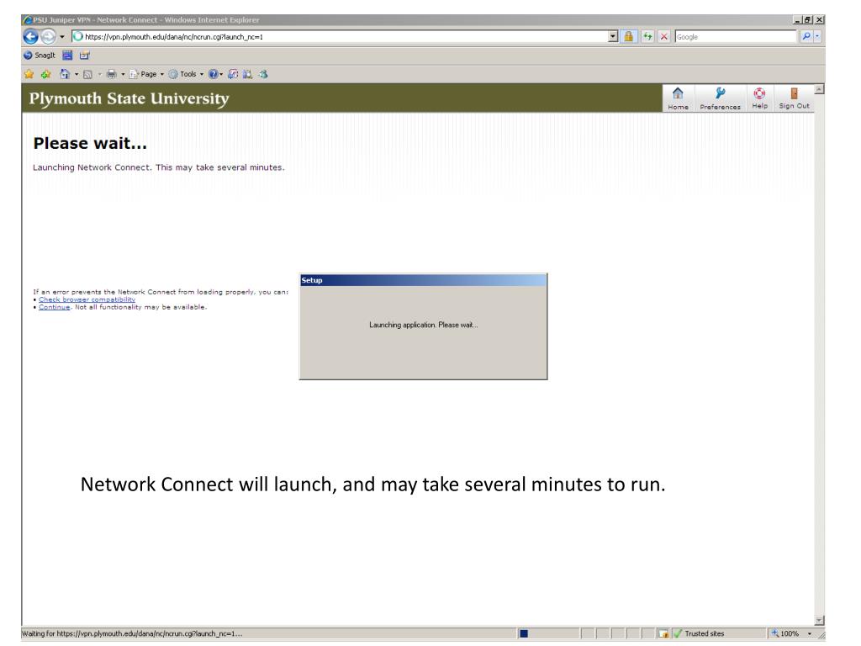This screenshot has height=646, width=861.
Task: Go to the VPN Home page icon
Action: click(x=678, y=98)
